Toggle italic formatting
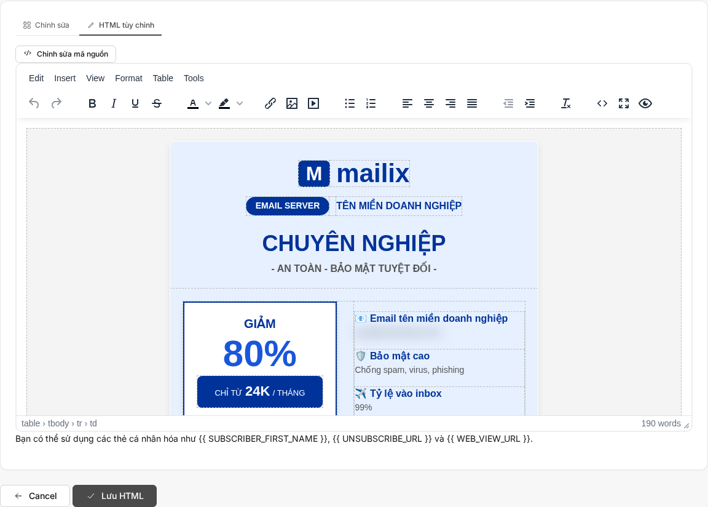 (x=114, y=103)
